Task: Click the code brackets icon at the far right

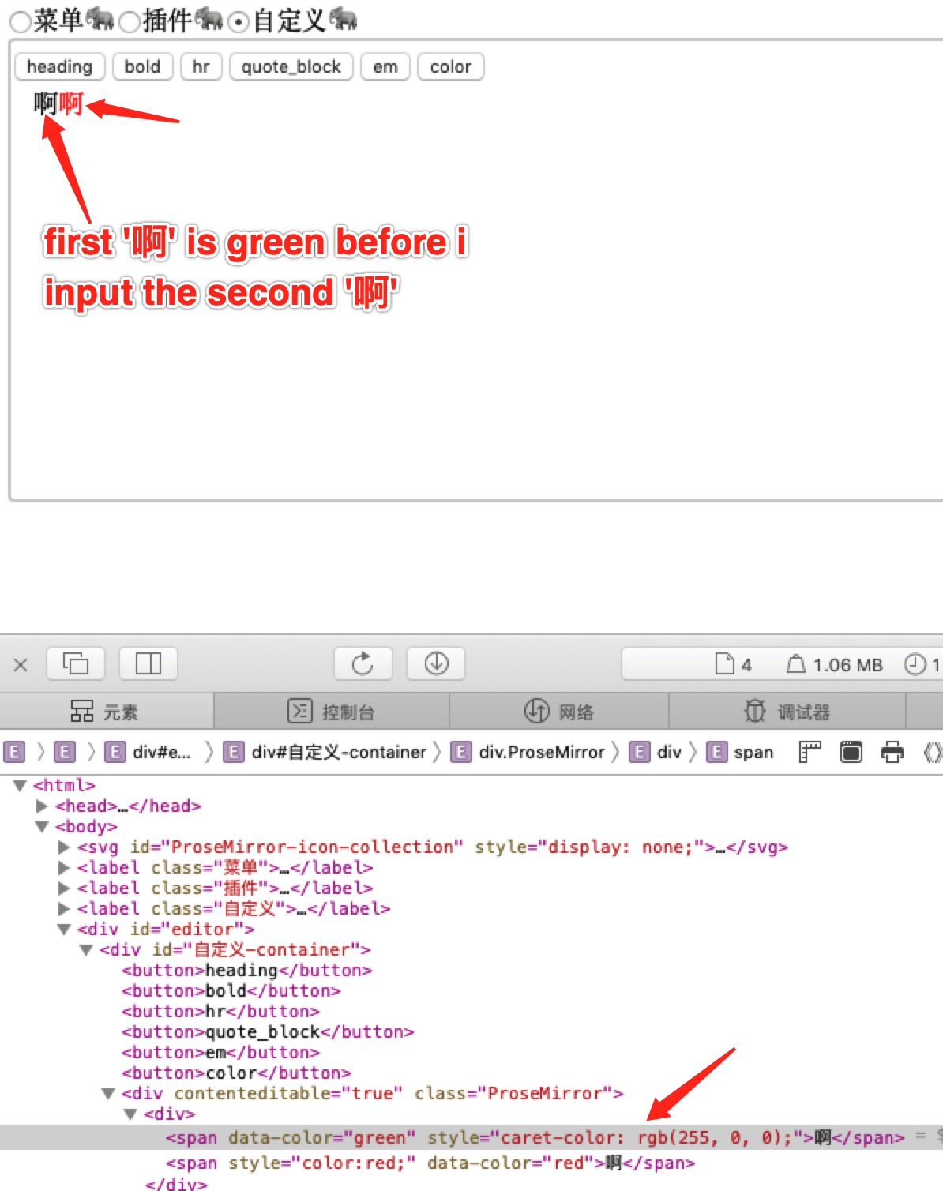Action: click(x=934, y=751)
